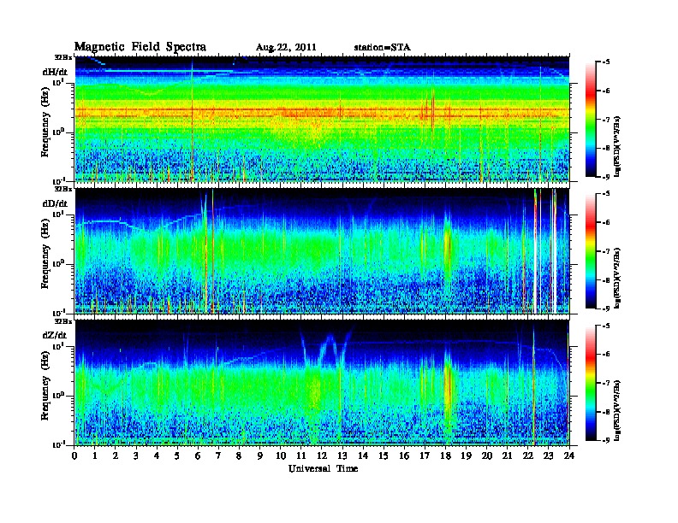678x523 pixels.
Task: Click the 32Hz label atop dD/dt panel
Action: [x=63, y=189]
